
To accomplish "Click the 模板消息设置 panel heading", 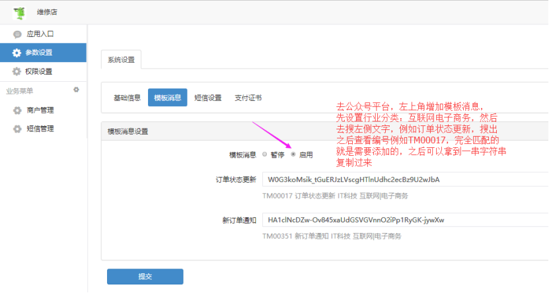I will point(128,131).
